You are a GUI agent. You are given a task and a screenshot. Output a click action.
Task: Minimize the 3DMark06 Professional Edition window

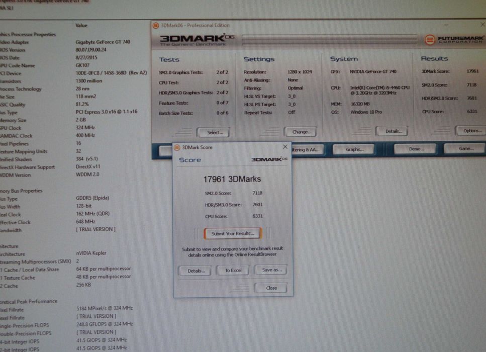(x=446, y=25)
